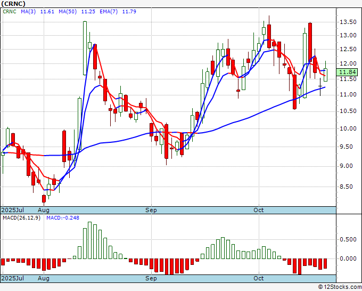Click the 0.500 MACD axis label

pos(348,239)
